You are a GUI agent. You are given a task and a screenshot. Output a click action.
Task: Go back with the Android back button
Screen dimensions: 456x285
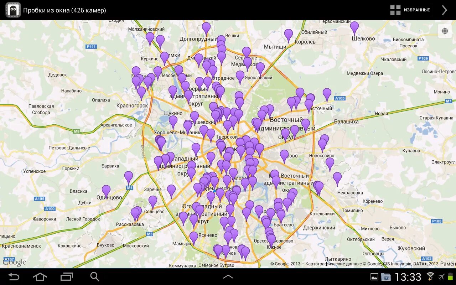pyautogui.click(x=14, y=277)
